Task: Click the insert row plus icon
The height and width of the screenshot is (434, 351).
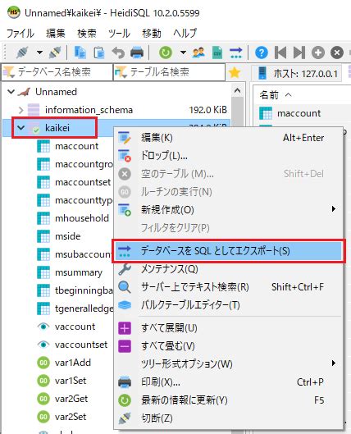Action: pos(318,53)
